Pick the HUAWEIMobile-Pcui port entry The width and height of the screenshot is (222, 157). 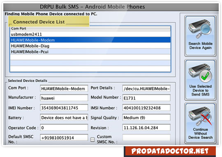pos(90,52)
